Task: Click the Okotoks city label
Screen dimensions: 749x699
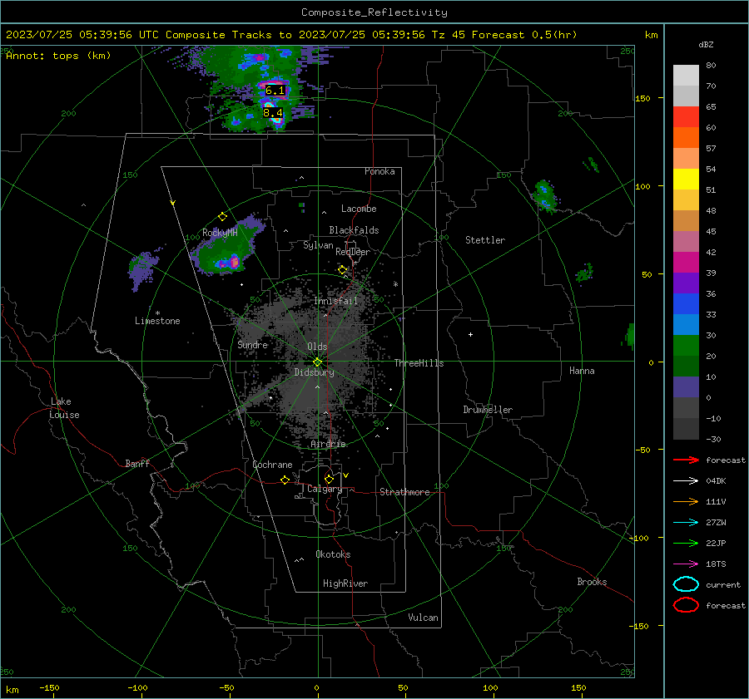Action: [x=333, y=554]
